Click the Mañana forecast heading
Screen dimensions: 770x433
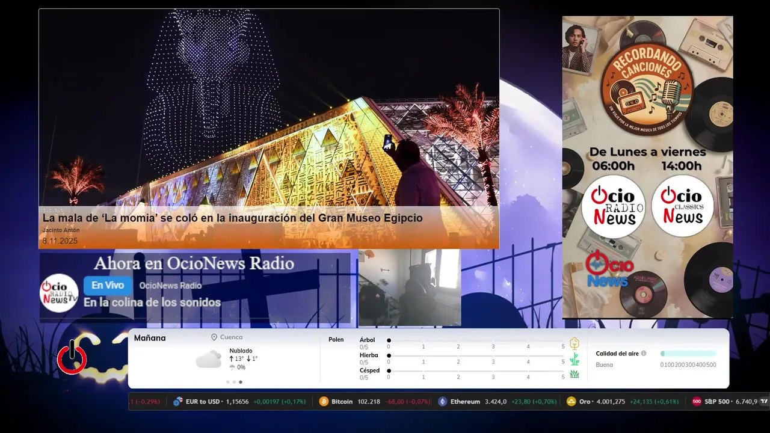pyautogui.click(x=150, y=338)
